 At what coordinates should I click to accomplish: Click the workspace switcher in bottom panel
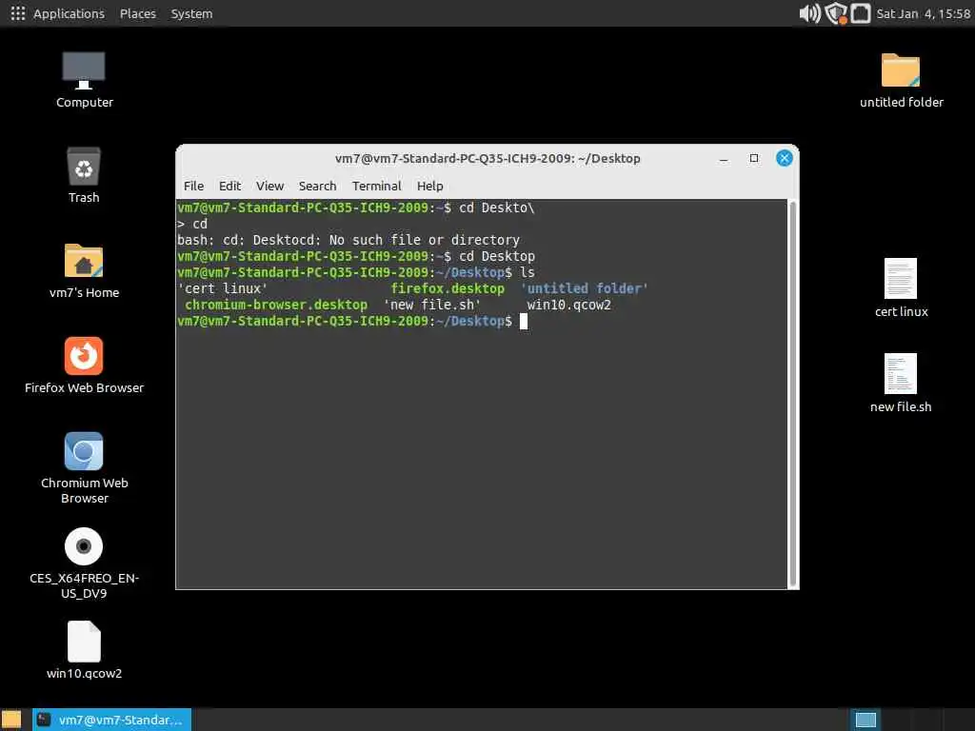(866, 720)
